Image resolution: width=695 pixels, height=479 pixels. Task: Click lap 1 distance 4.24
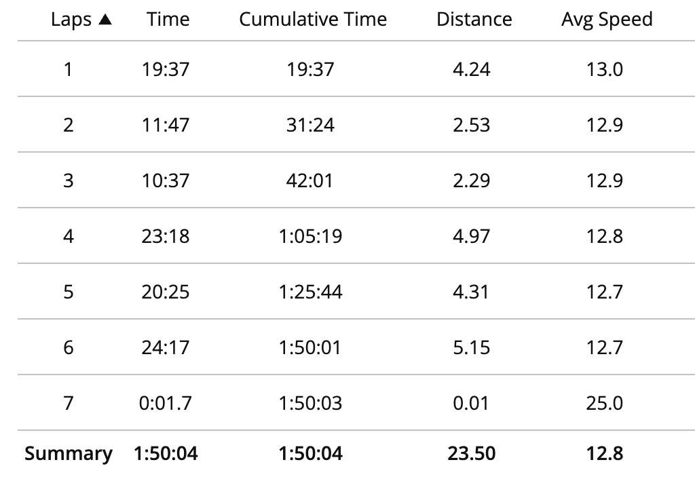point(472,69)
